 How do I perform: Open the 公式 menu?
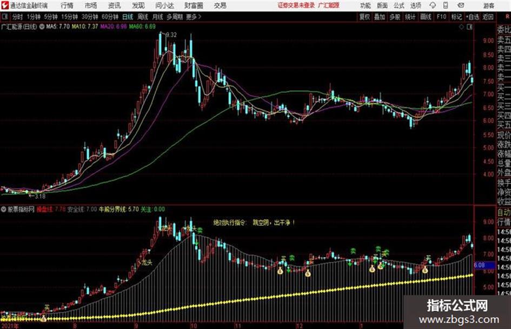click(x=399, y=5)
